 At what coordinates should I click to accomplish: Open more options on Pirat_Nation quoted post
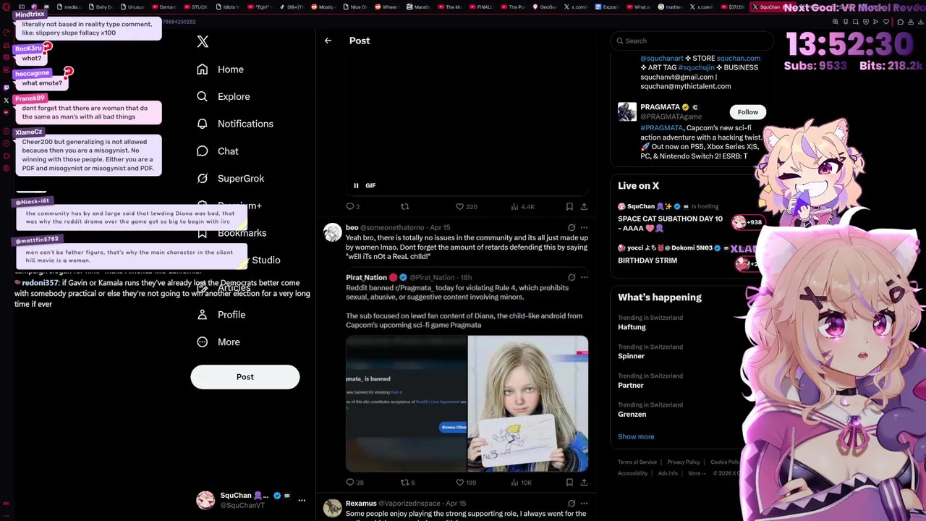(584, 277)
